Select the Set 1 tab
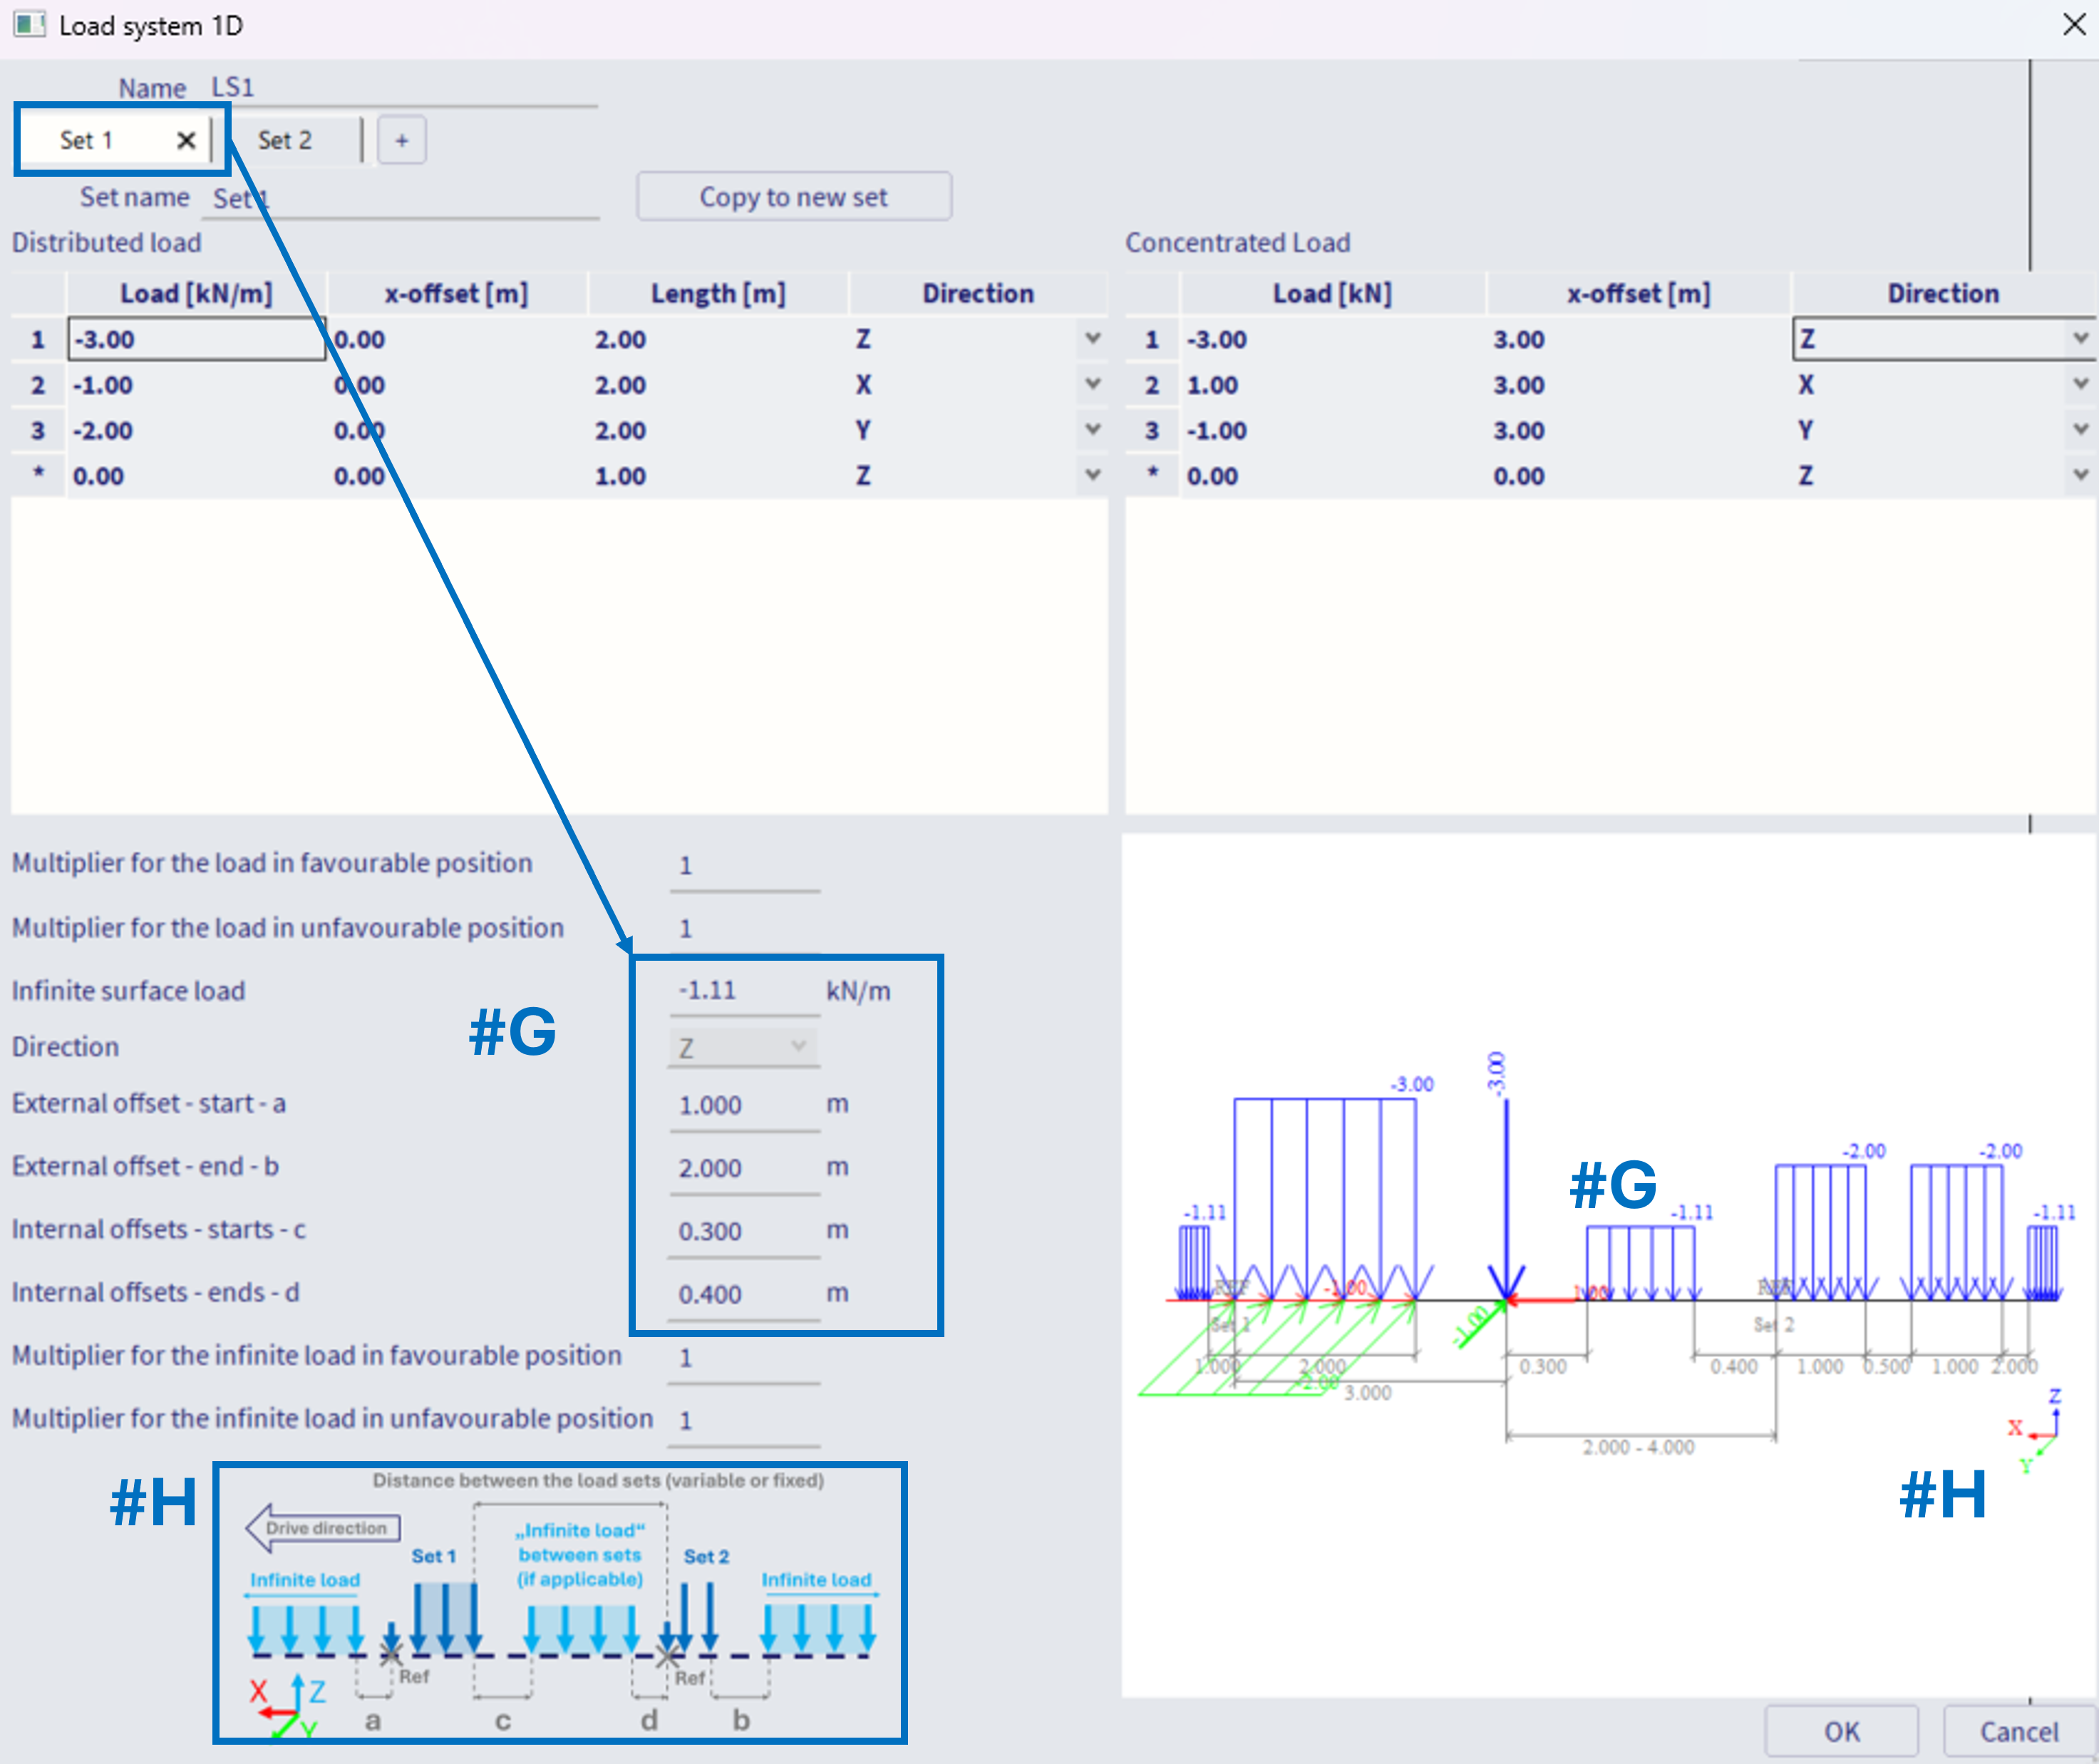The height and width of the screenshot is (1764, 2099). (x=87, y=141)
